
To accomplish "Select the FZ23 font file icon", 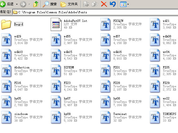I will [x=56, y=86].
